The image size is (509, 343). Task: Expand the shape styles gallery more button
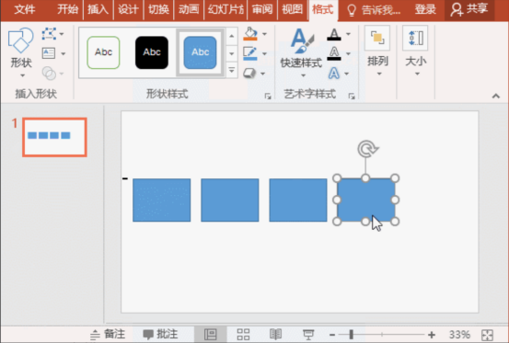click(231, 70)
